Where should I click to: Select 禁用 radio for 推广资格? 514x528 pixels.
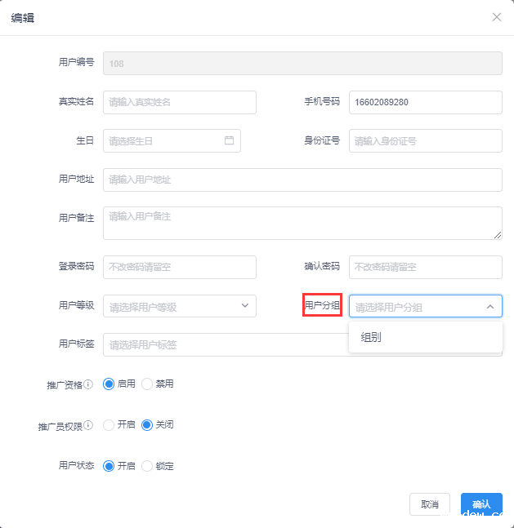(147, 384)
